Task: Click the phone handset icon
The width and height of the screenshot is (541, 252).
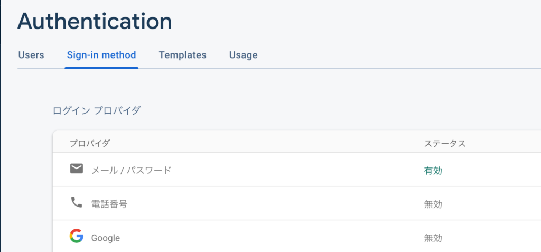Action: (x=76, y=202)
